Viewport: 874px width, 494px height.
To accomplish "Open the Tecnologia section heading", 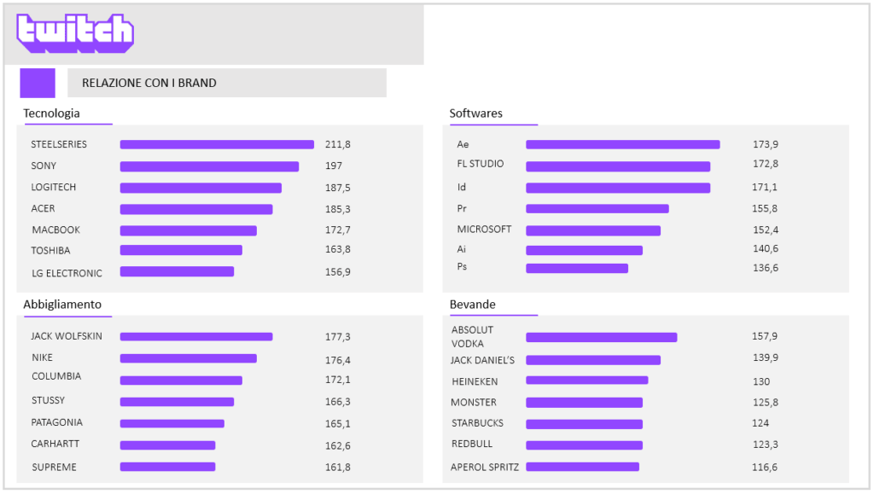I will 52,113.
